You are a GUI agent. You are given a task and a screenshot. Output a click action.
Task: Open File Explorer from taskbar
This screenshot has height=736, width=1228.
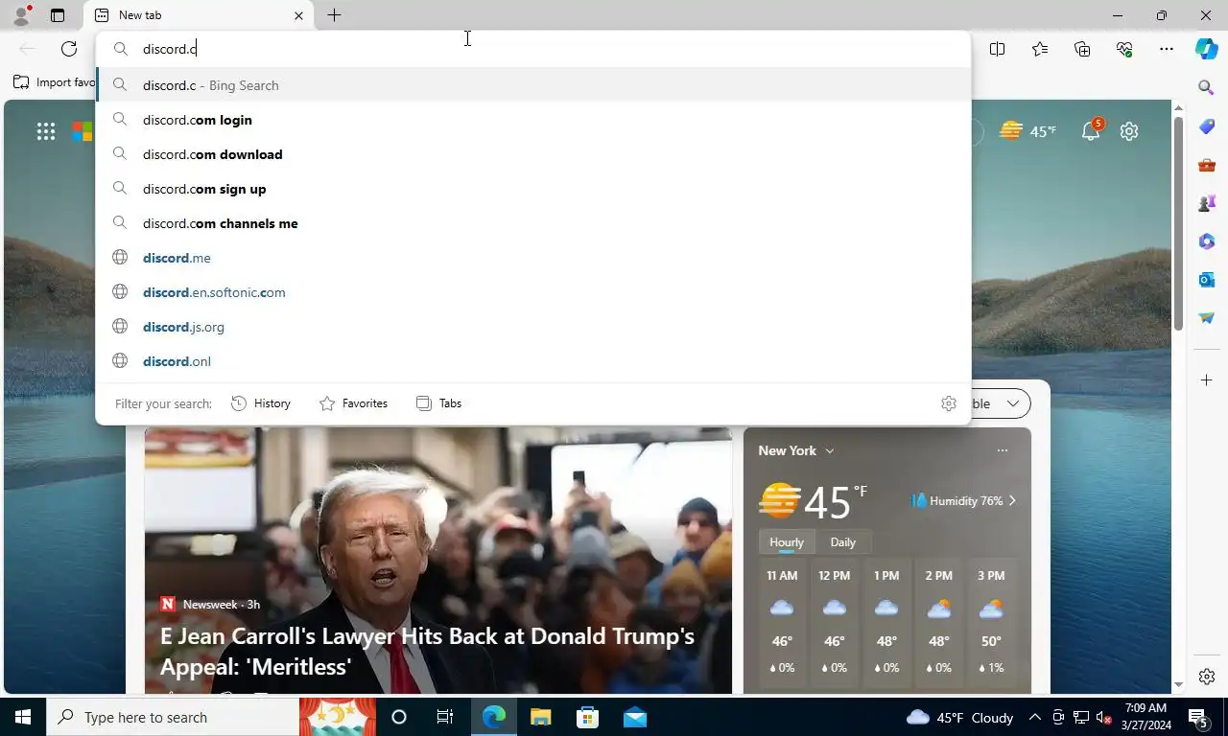541,717
